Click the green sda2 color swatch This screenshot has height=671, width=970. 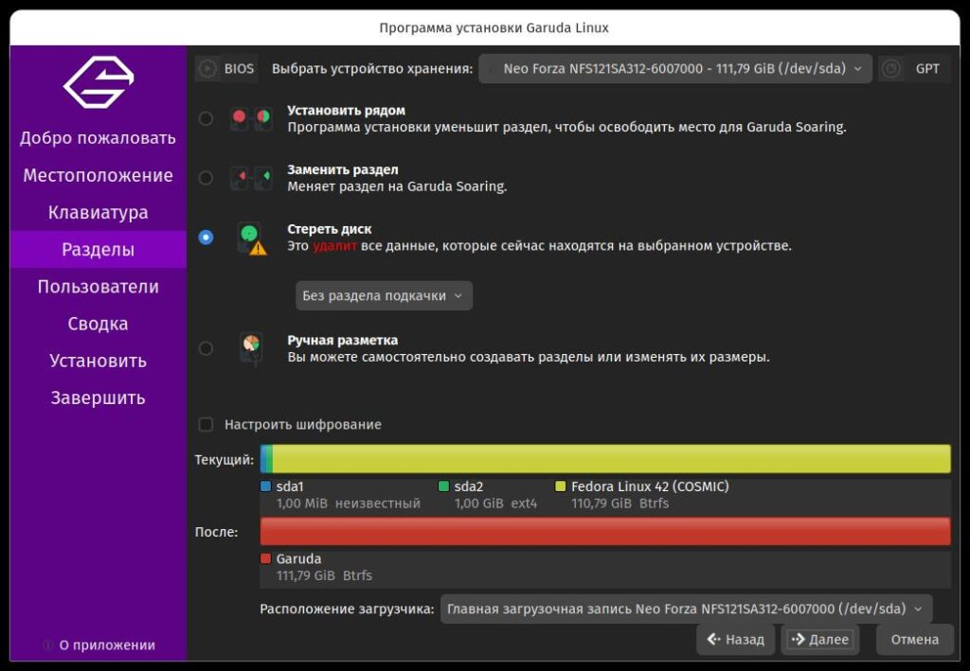(443, 486)
